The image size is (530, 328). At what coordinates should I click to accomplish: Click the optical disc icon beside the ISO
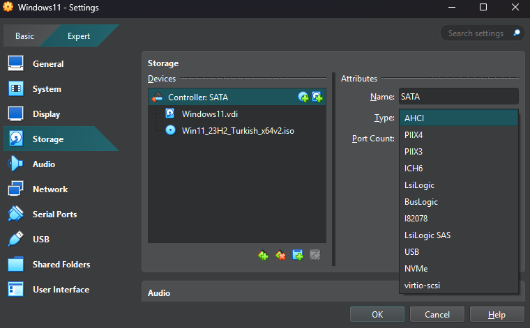tap(170, 130)
